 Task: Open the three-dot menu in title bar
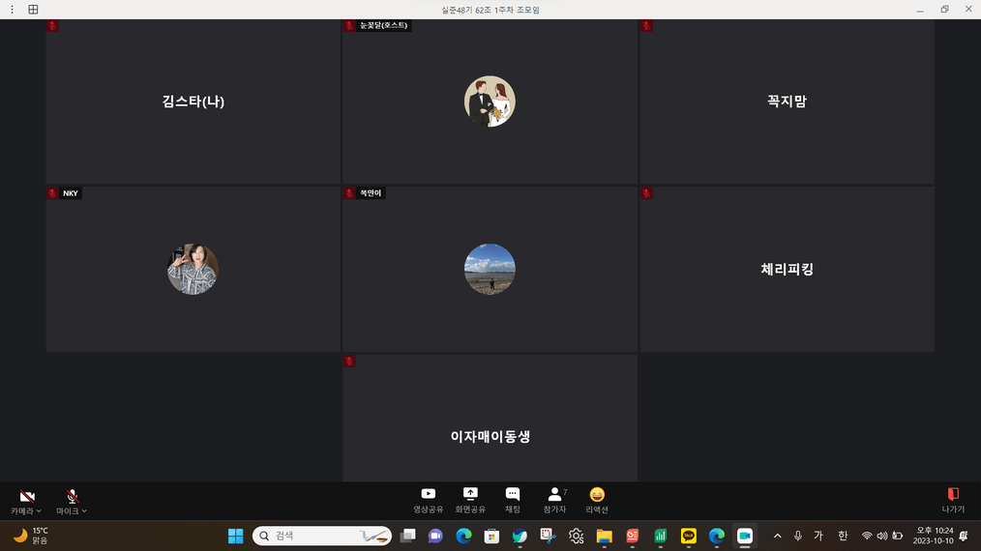pyautogui.click(x=12, y=10)
